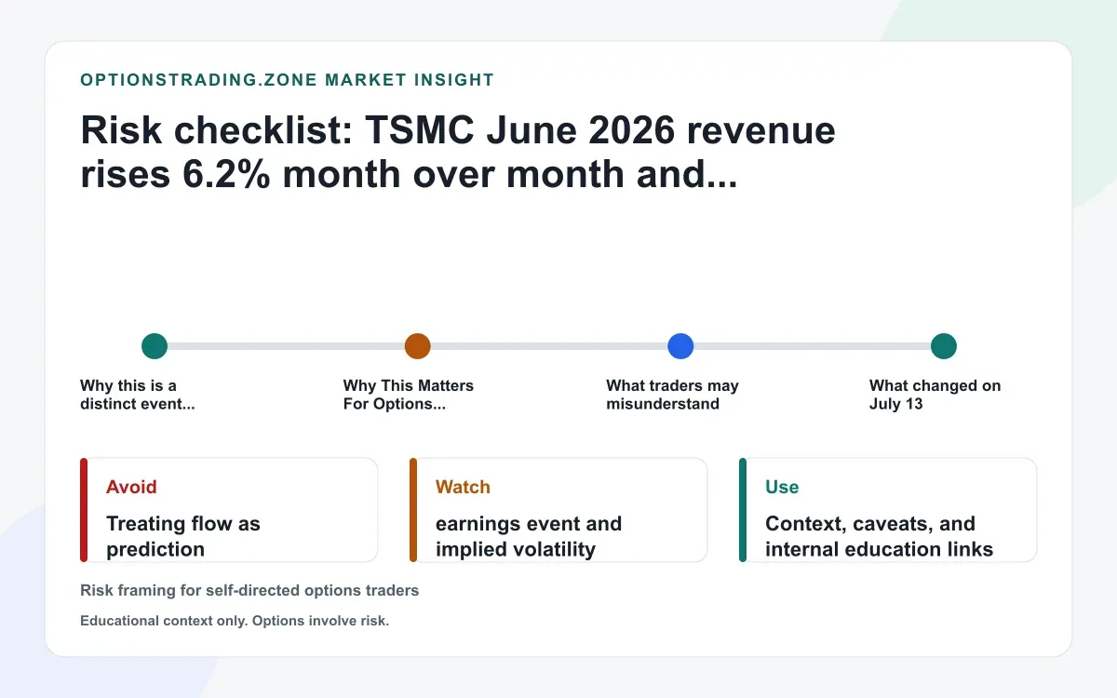Select 'What traders may misunderstand' label
The height and width of the screenshot is (698, 1117).
point(672,395)
